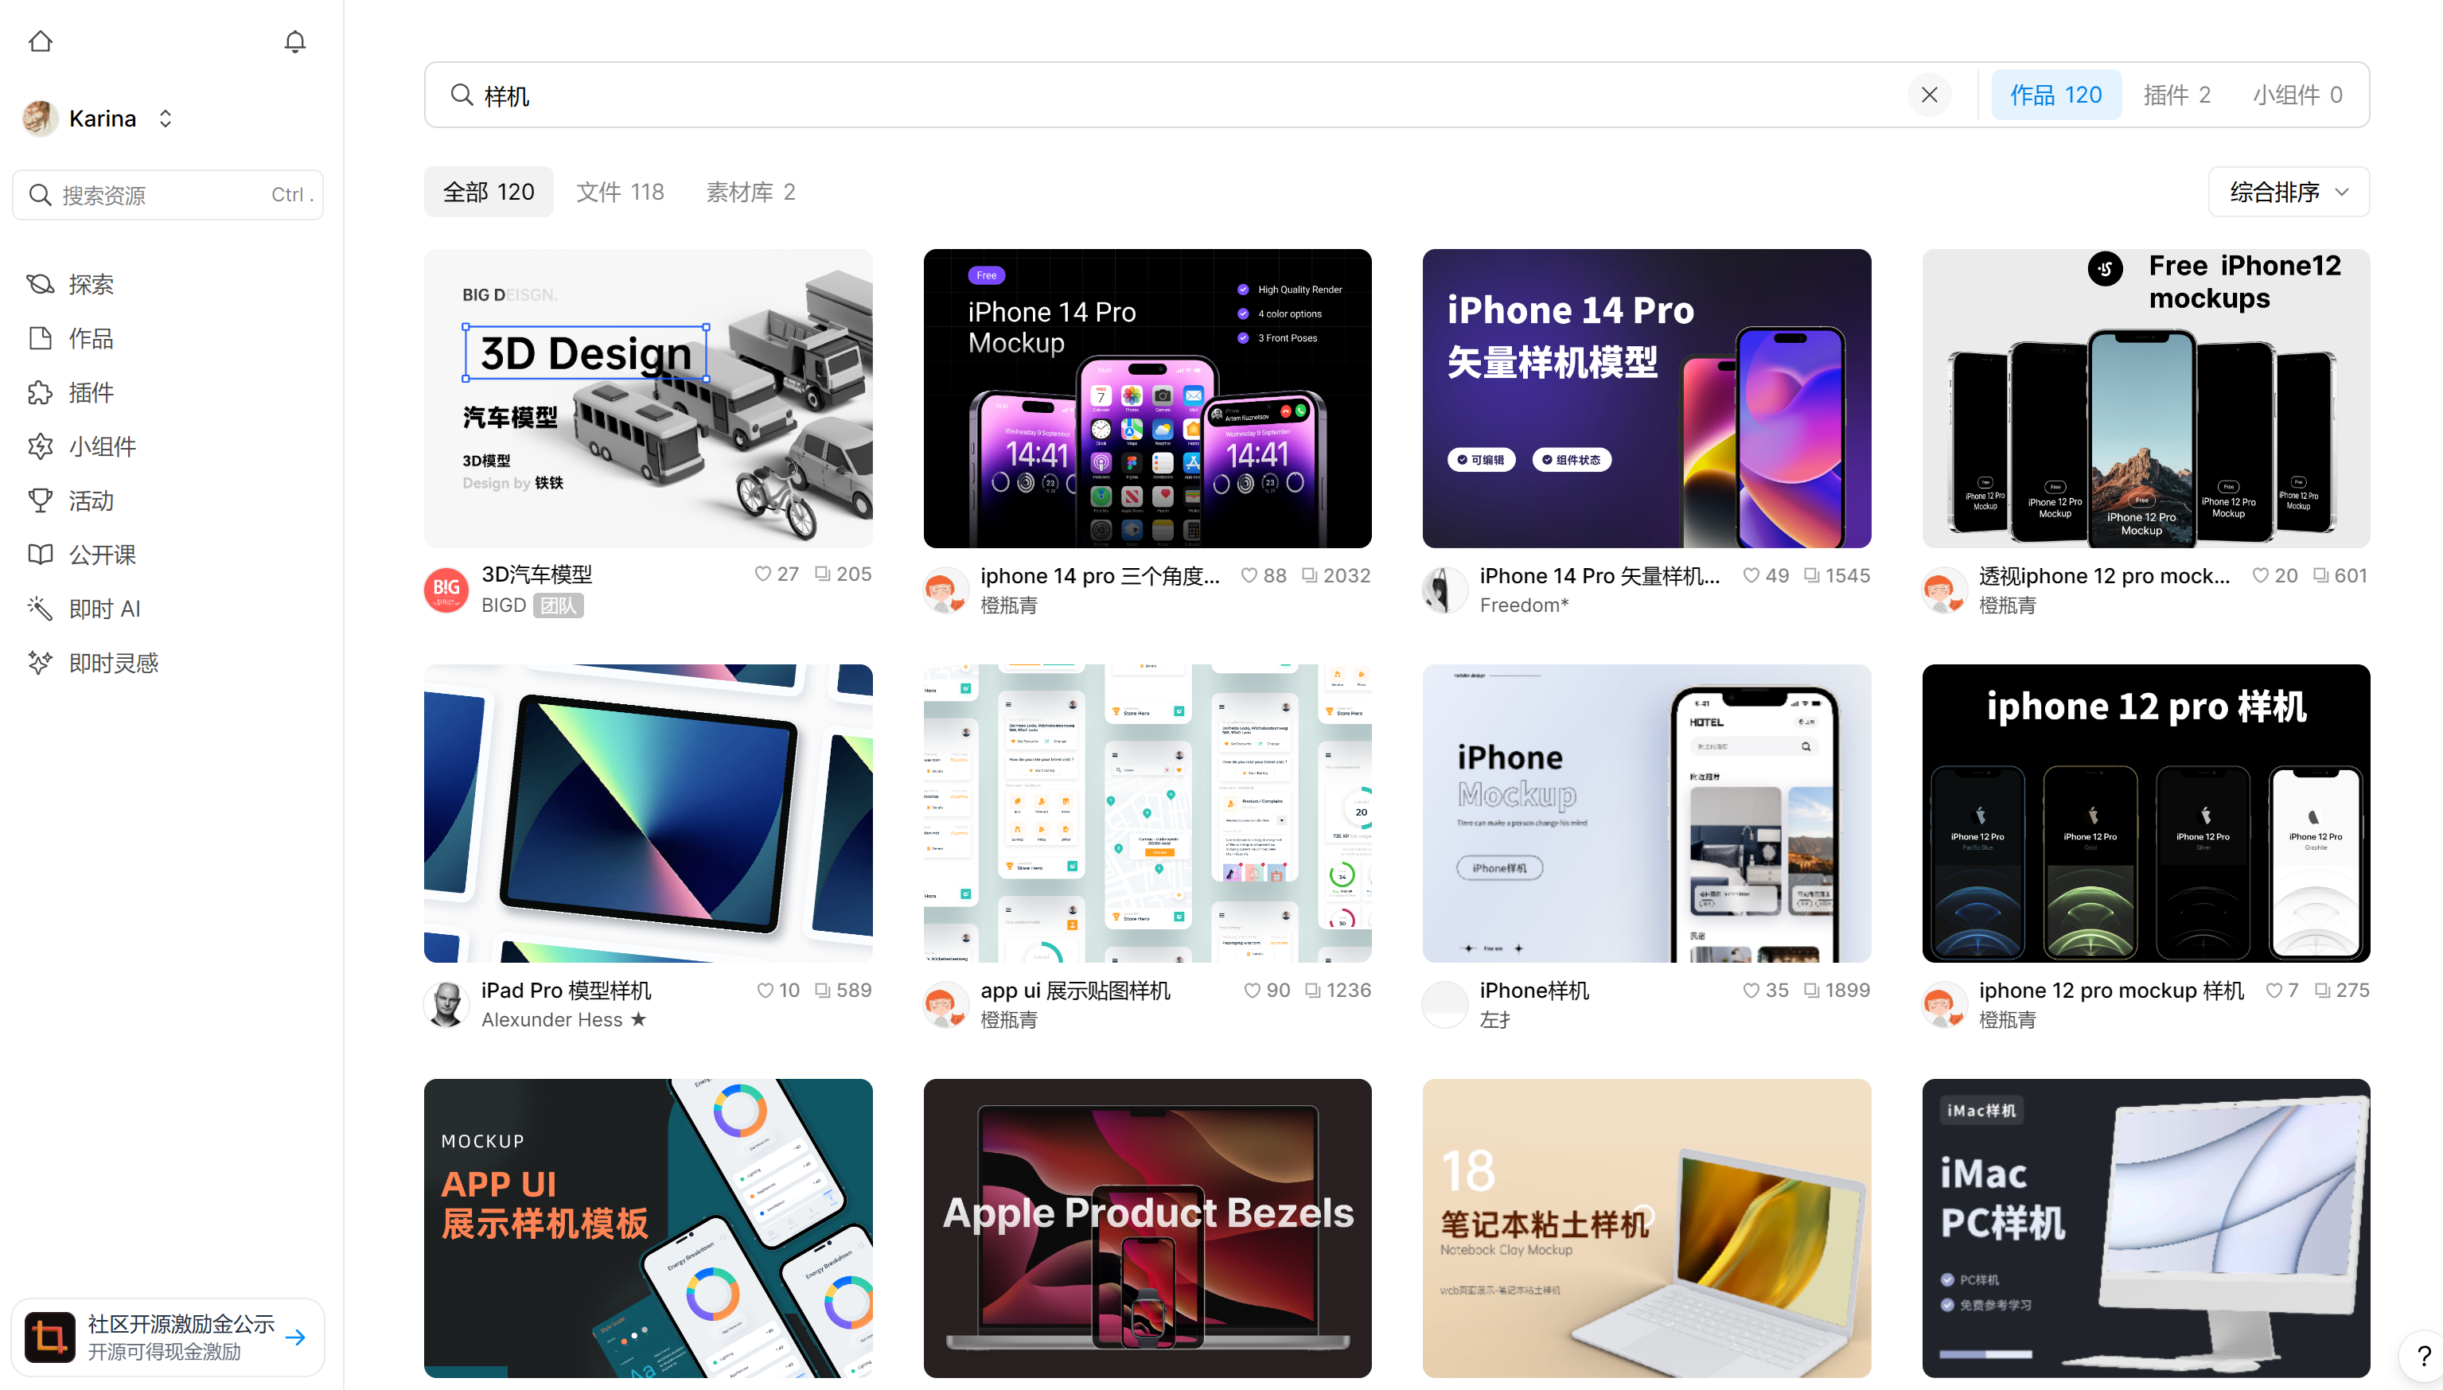Like iPhone样机 by 左扌 heart icon
This screenshot has height=1390, width=2443.
click(x=1751, y=990)
